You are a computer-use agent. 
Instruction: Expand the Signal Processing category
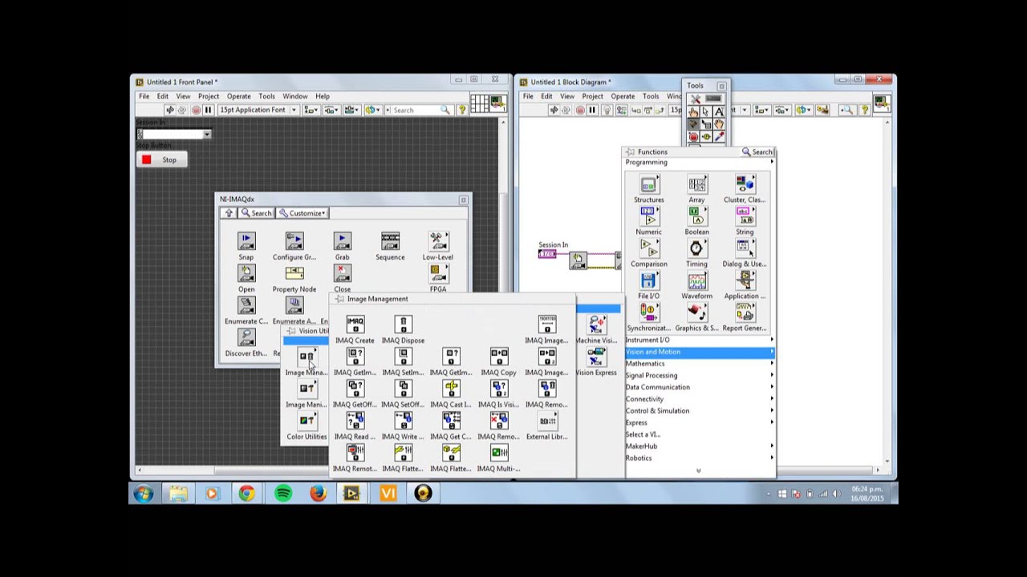click(x=699, y=375)
